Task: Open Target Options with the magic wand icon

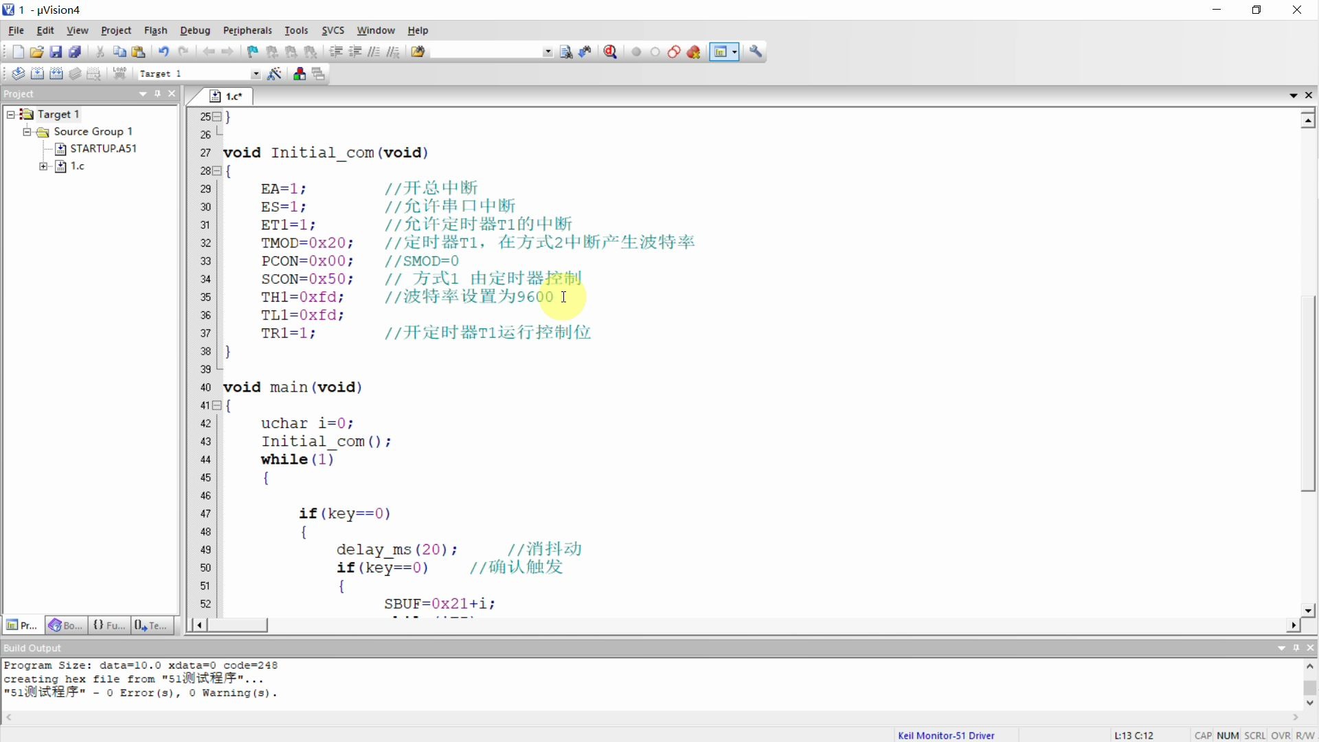Action: [275, 74]
